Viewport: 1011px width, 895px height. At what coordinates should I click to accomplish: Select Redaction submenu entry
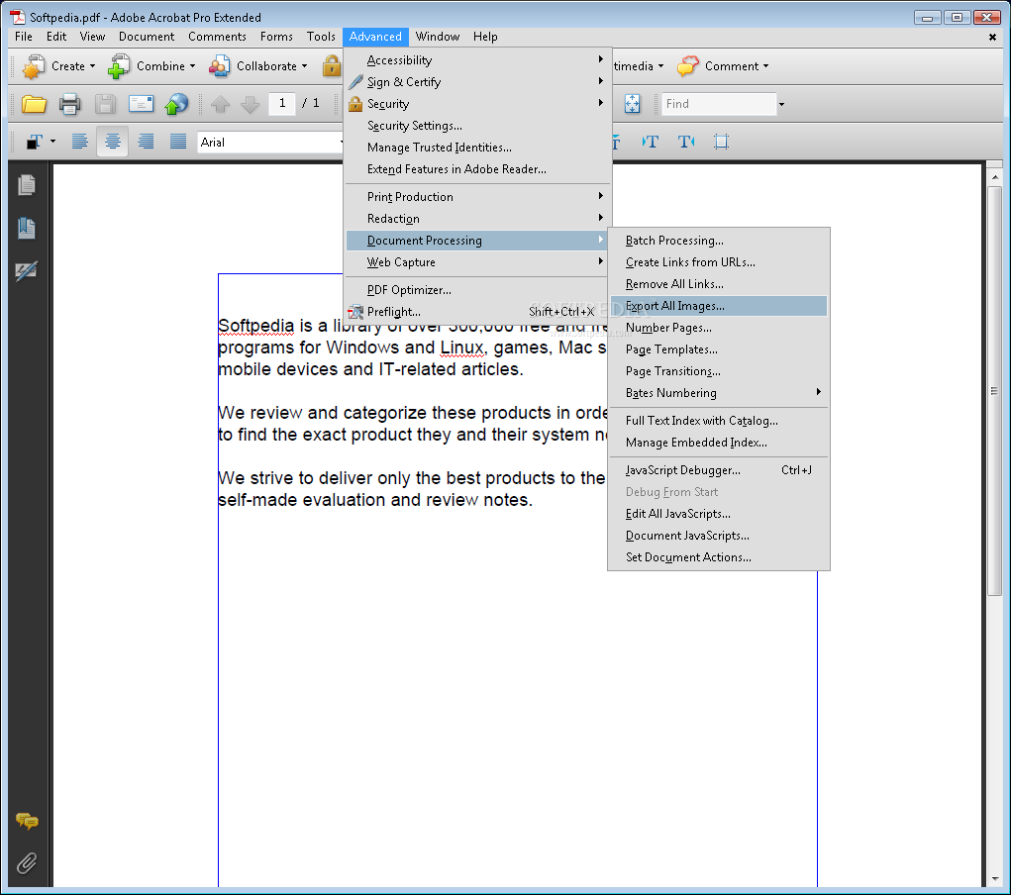(477, 219)
